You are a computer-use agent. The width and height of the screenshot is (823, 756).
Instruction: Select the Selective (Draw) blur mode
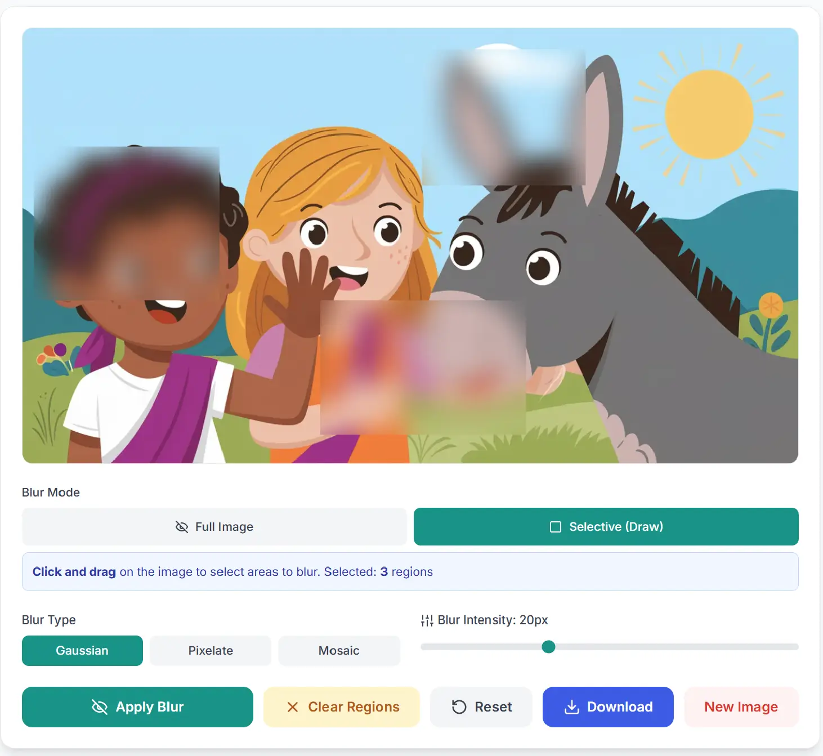tap(606, 527)
